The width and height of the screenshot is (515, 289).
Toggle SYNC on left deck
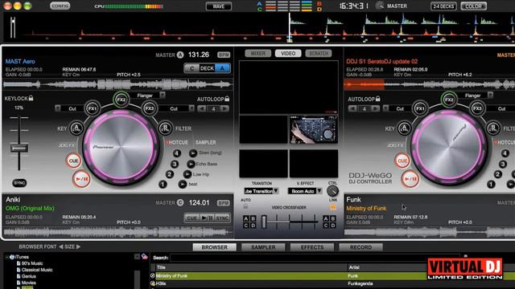19,183
